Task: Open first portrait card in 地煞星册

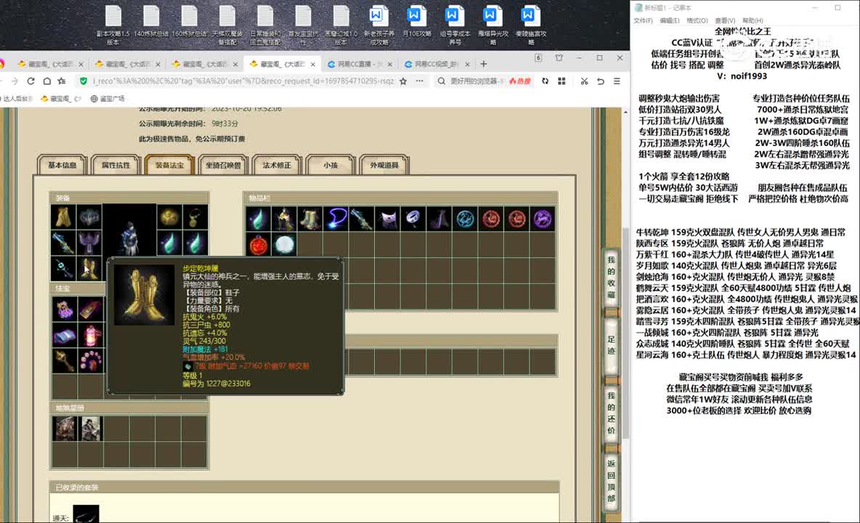Action: click(64, 428)
